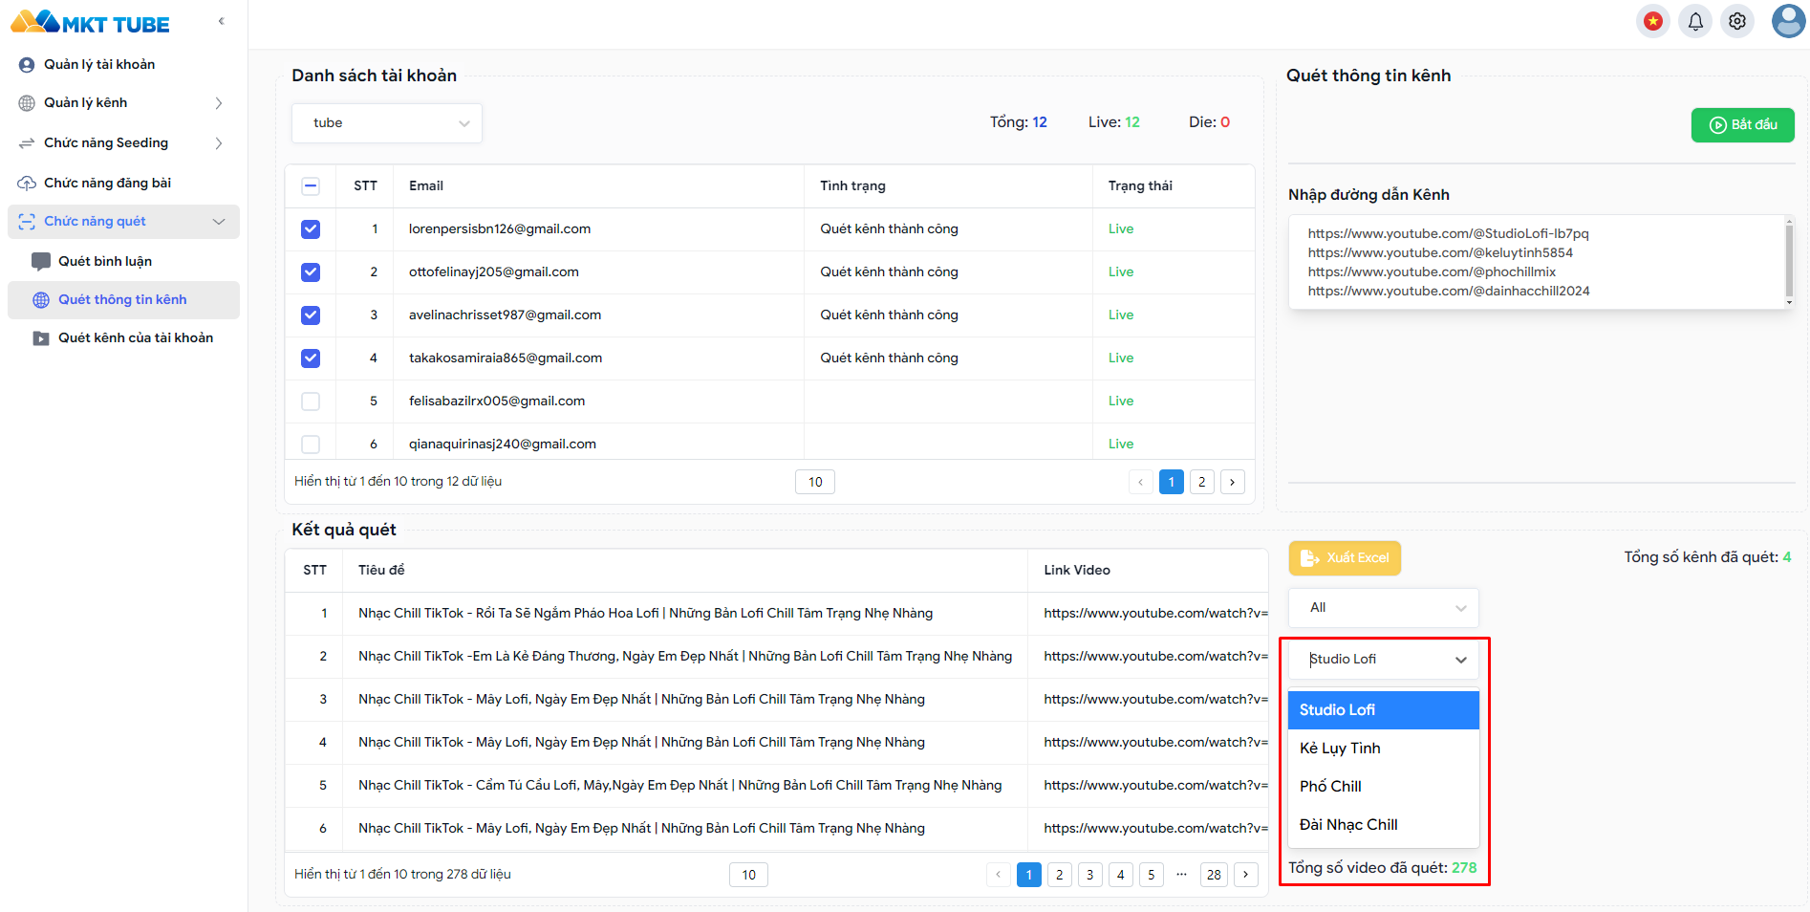Click the channel URL textarea scrollbar
Image resolution: width=1810 pixels, height=912 pixels.
pos(1789,262)
